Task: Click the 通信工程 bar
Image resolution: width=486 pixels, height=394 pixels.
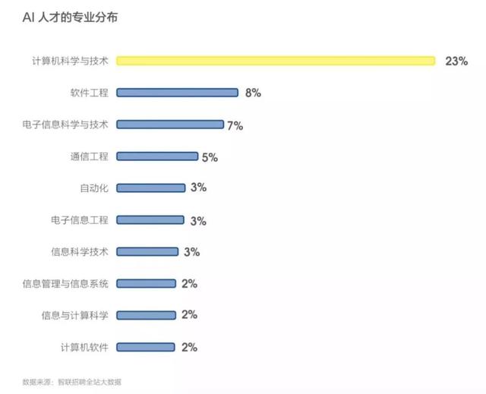Action: click(157, 156)
